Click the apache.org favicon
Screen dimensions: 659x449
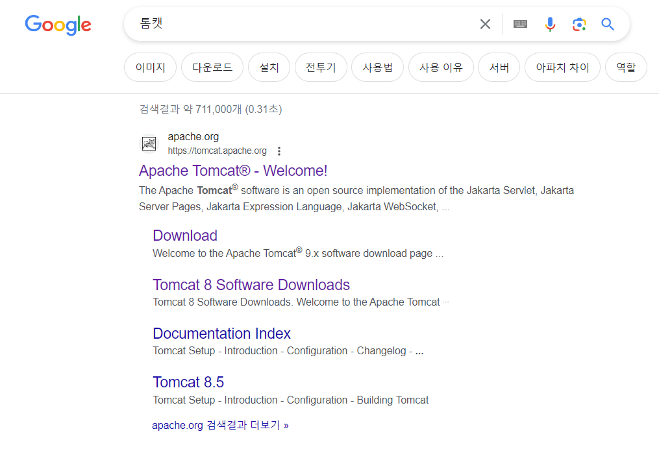click(149, 143)
